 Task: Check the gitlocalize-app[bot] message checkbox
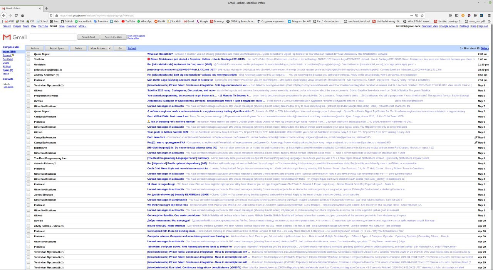(x=28, y=69)
